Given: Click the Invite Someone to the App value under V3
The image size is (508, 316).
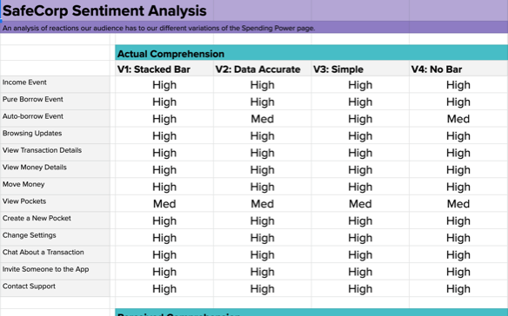Looking at the screenshot, I should tap(360, 272).
